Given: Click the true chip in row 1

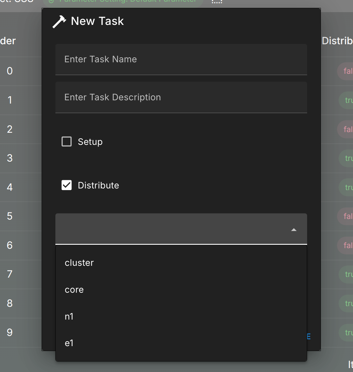Looking at the screenshot, I should coord(346,100).
